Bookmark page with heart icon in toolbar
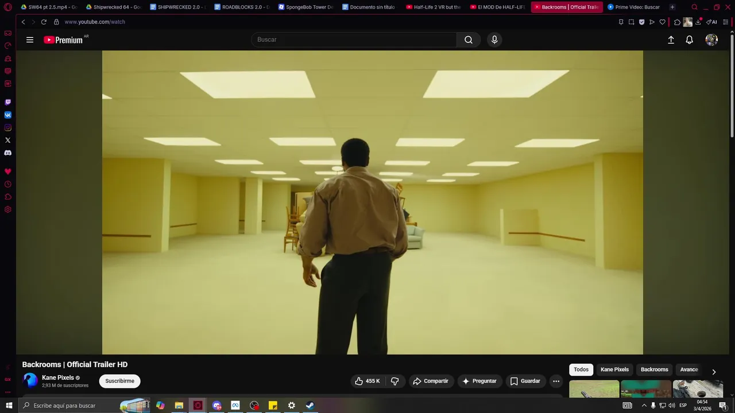735x413 pixels. coord(662,22)
